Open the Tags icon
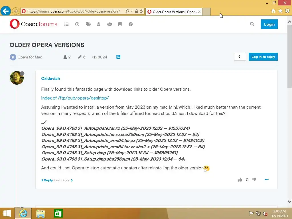This screenshot has height=219, width=292. 88,24
